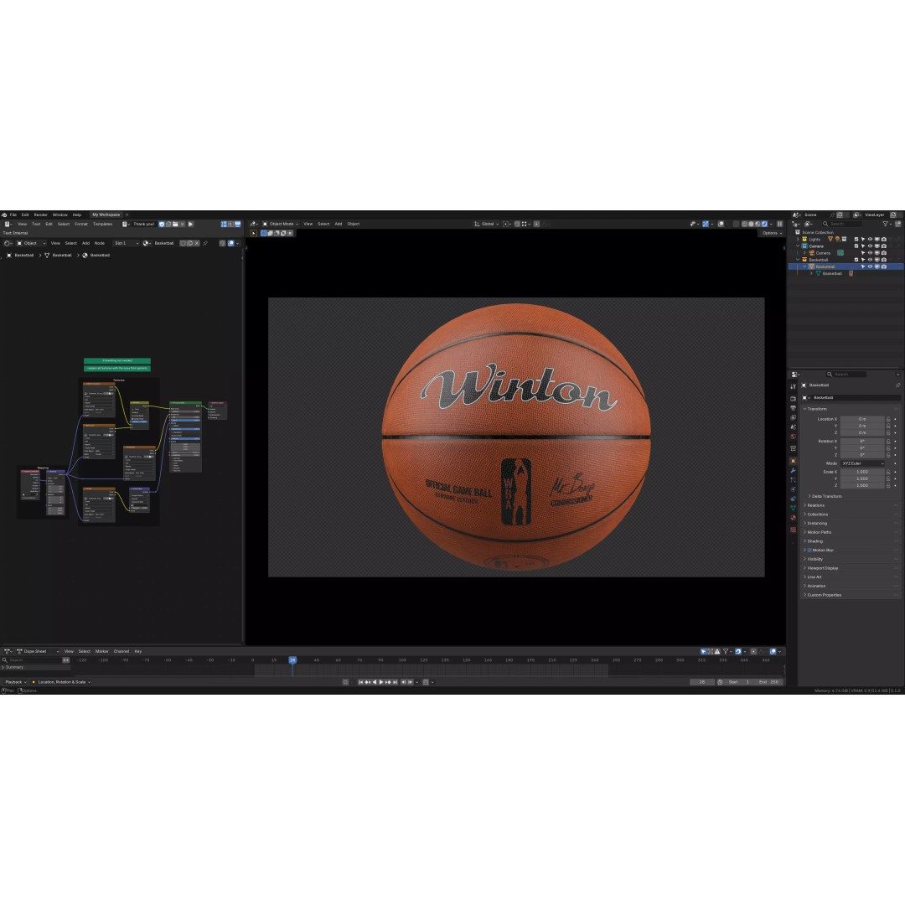The height and width of the screenshot is (905, 905).
Task: Open viewport Options dropdown
Action: click(x=773, y=233)
